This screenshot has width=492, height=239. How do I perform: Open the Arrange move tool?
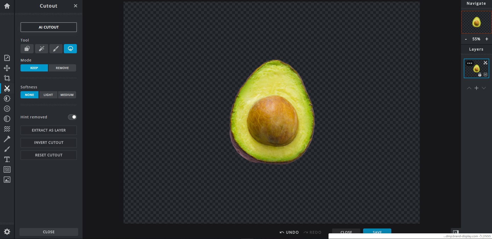(x=7, y=68)
